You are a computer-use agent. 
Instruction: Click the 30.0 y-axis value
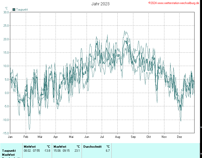click(x=6, y=12)
